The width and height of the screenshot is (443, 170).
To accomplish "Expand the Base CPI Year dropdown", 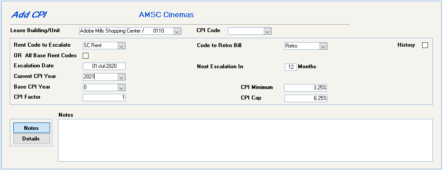I will click(x=122, y=88).
